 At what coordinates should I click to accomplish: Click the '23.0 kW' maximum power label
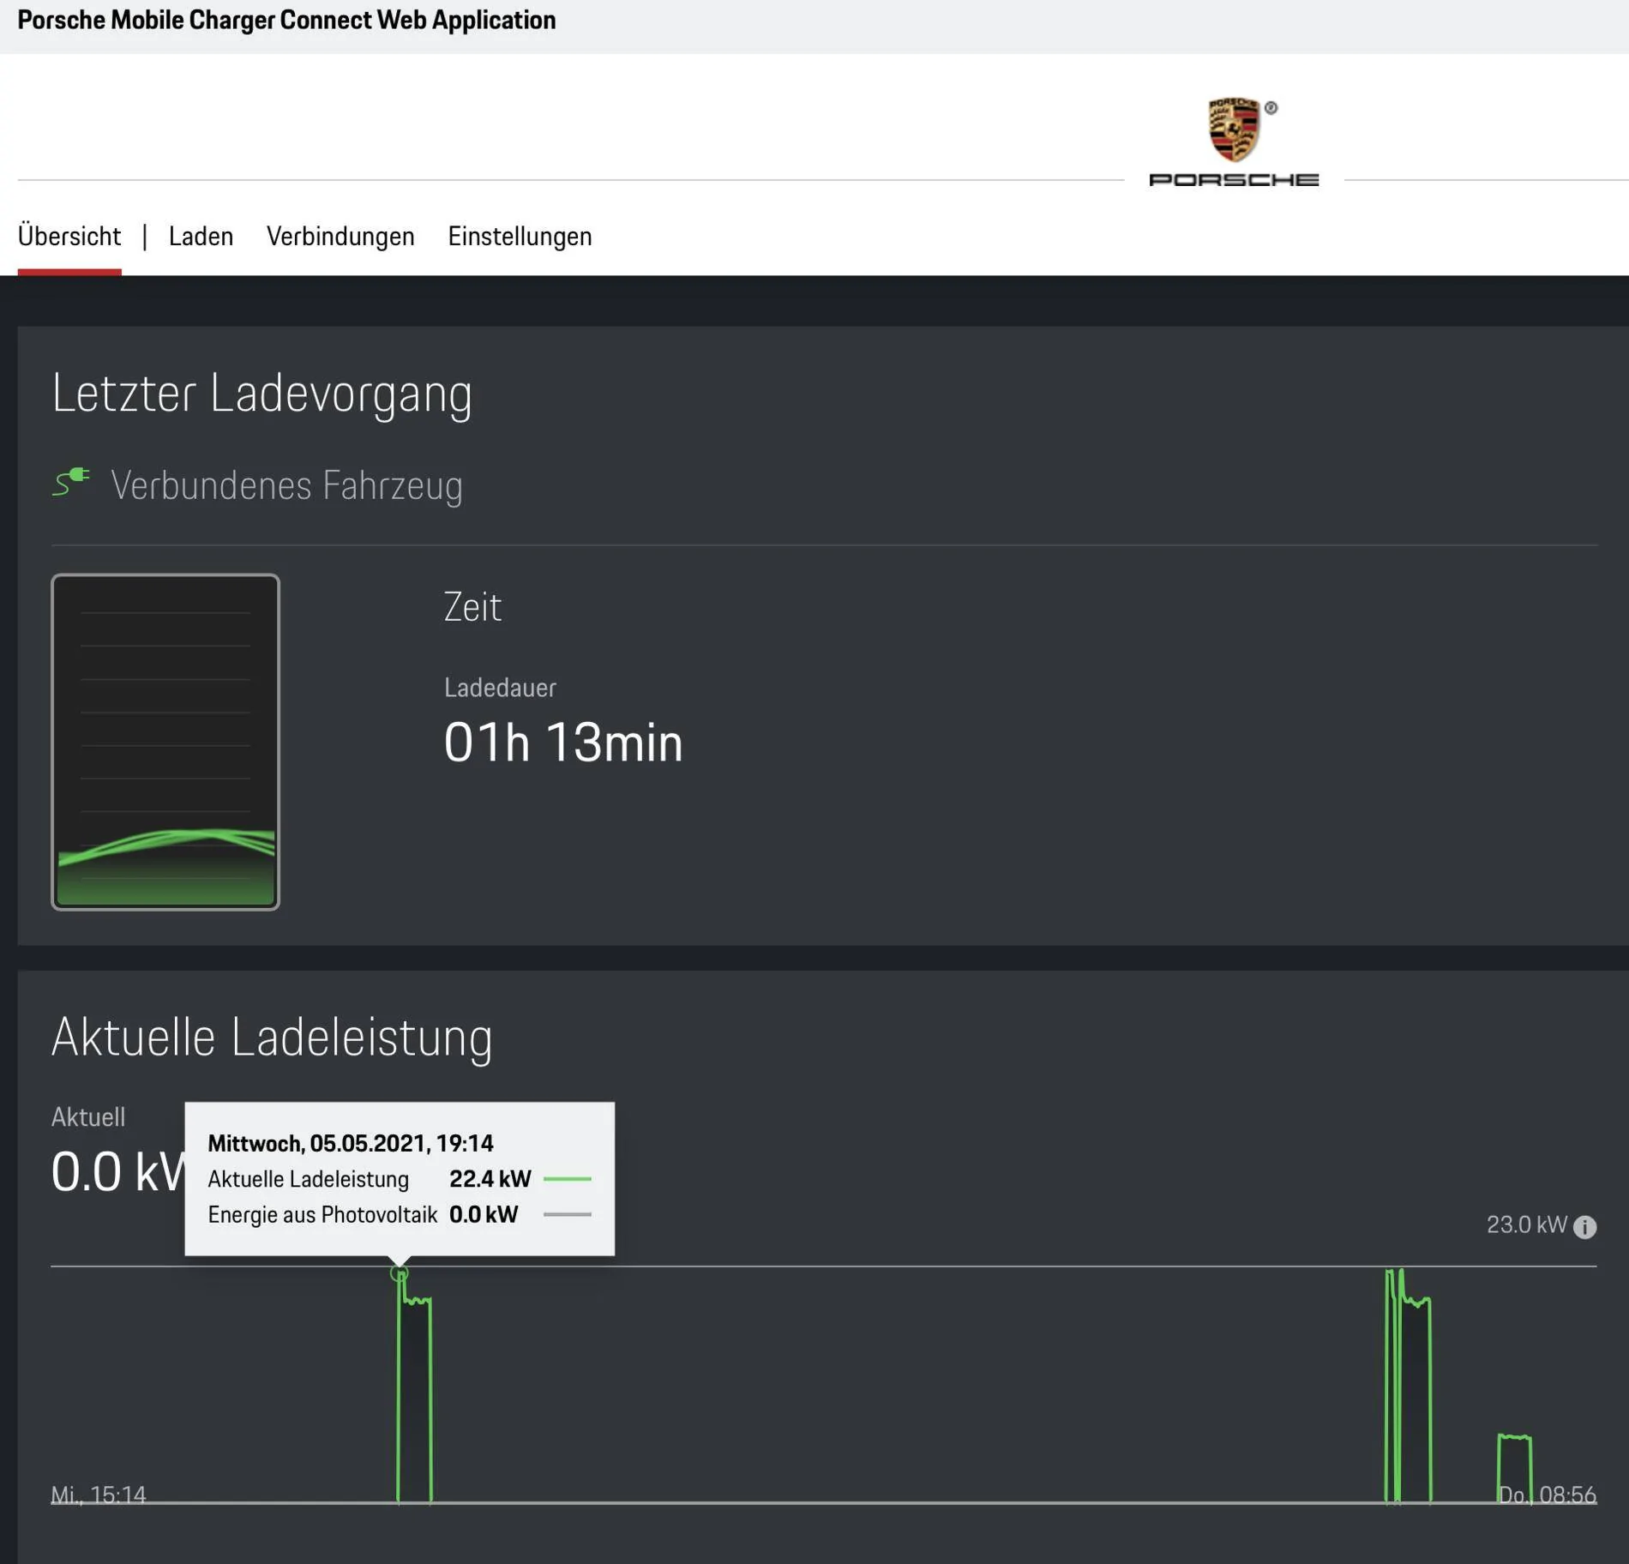[x=1526, y=1224]
